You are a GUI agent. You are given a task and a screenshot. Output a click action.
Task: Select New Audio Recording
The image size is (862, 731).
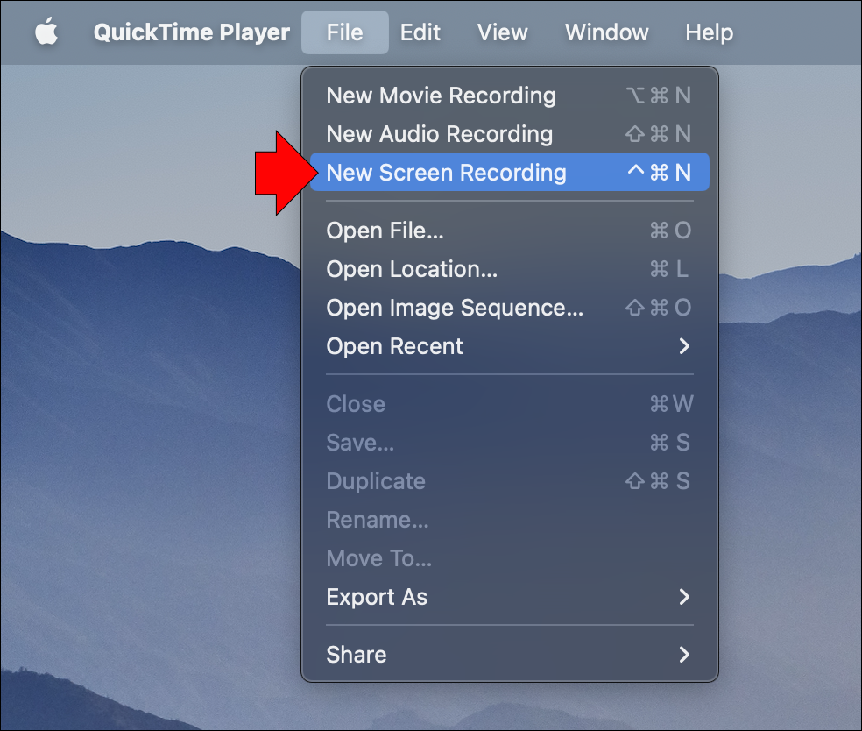(439, 134)
